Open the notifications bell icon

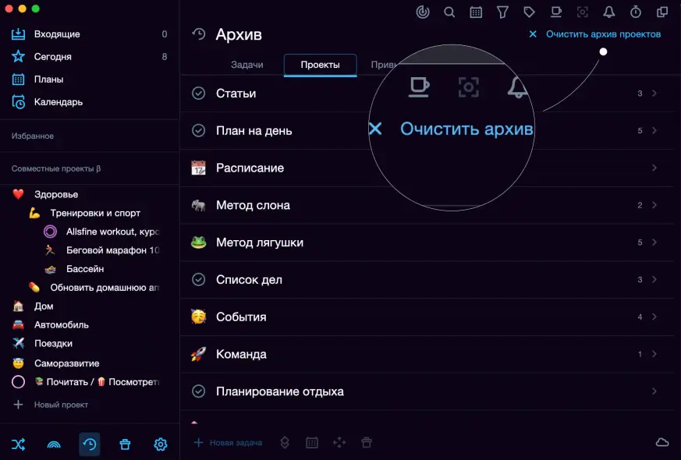[609, 12]
